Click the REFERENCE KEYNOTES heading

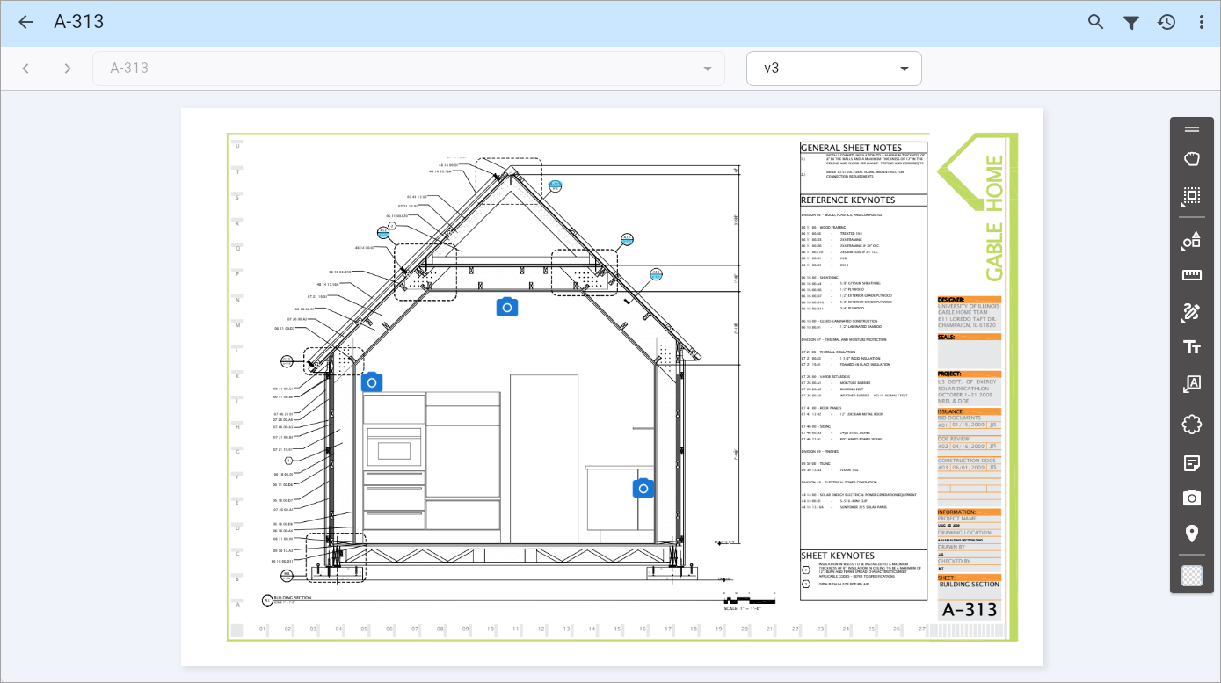[x=847, y=200]
